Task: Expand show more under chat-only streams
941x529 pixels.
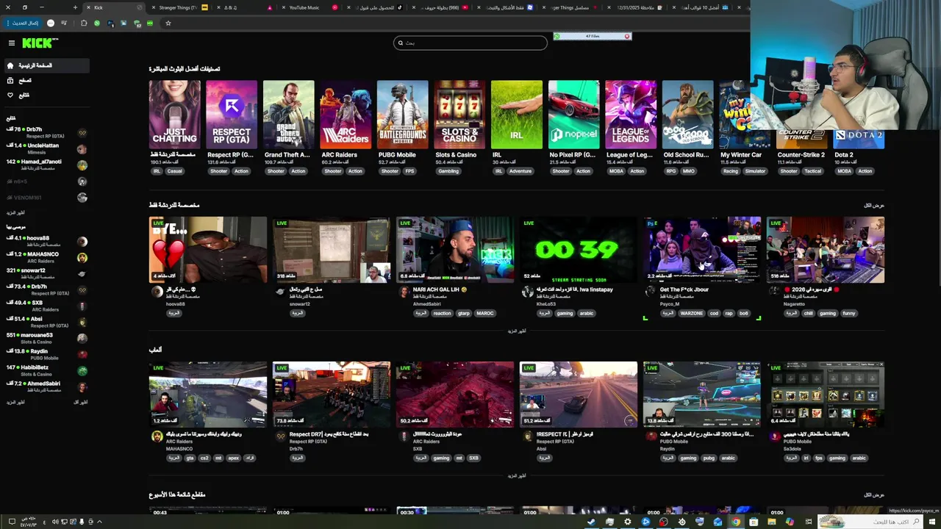Action: click(x=517, y=331)
